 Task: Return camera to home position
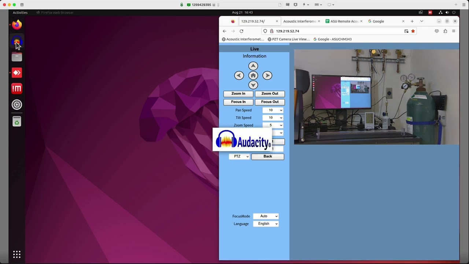click(x=253, y=76)
